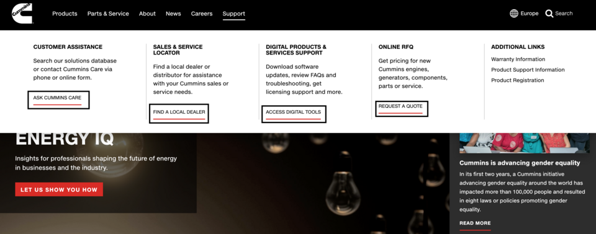Click Let Us Show You How button
Viewport: 596px width, 234px height.
click(59, 189)
